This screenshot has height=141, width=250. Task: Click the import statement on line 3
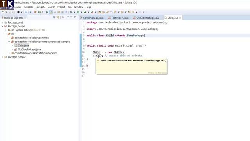pos(122,29)
